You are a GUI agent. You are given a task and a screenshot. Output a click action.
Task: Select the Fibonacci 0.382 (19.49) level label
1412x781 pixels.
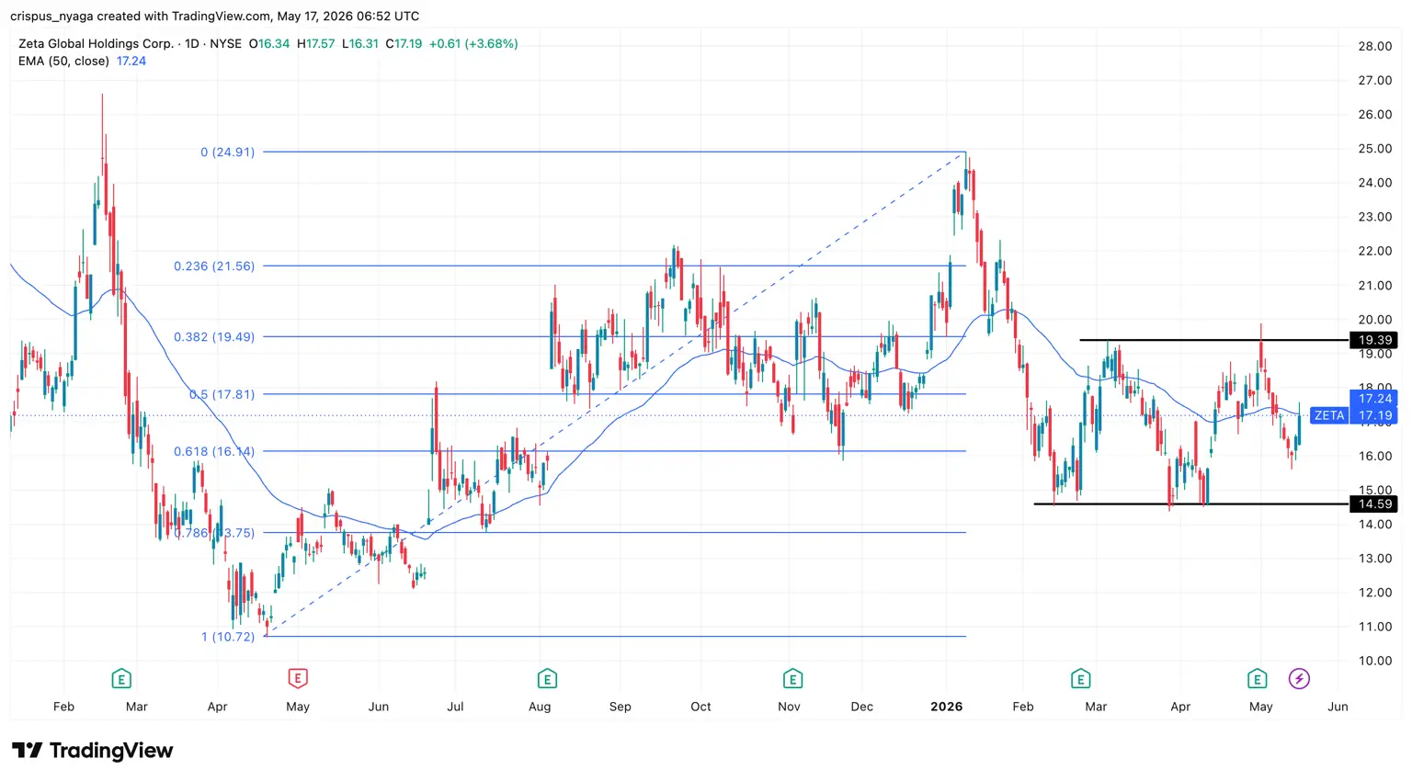[214, 336]
